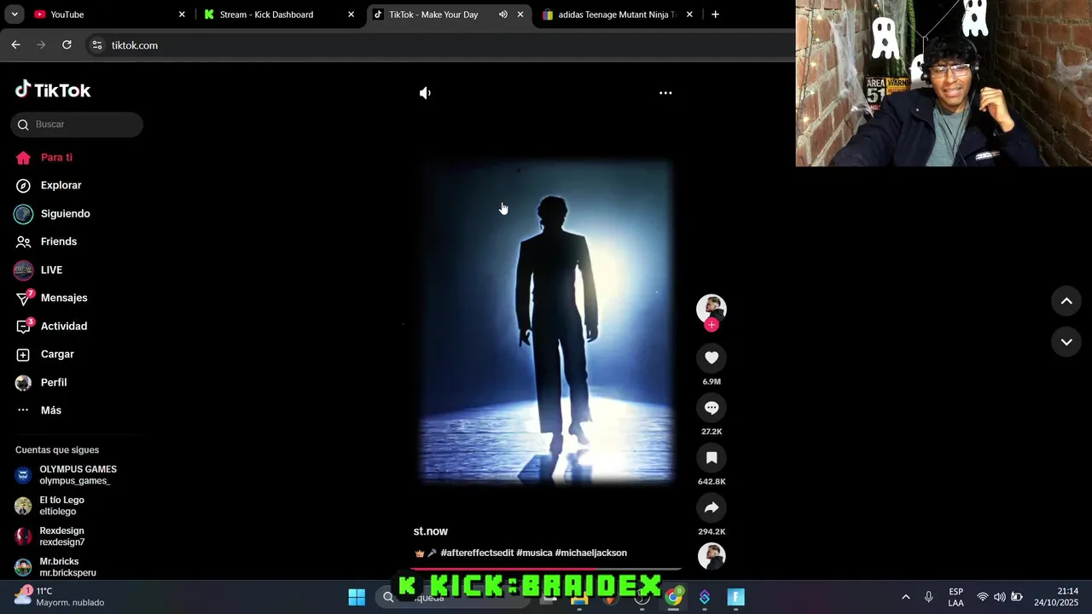Image resolution: width=1092 pixels, height=614 pixels.
Task: Follow creator with red plus button
Action: [712, 325]
